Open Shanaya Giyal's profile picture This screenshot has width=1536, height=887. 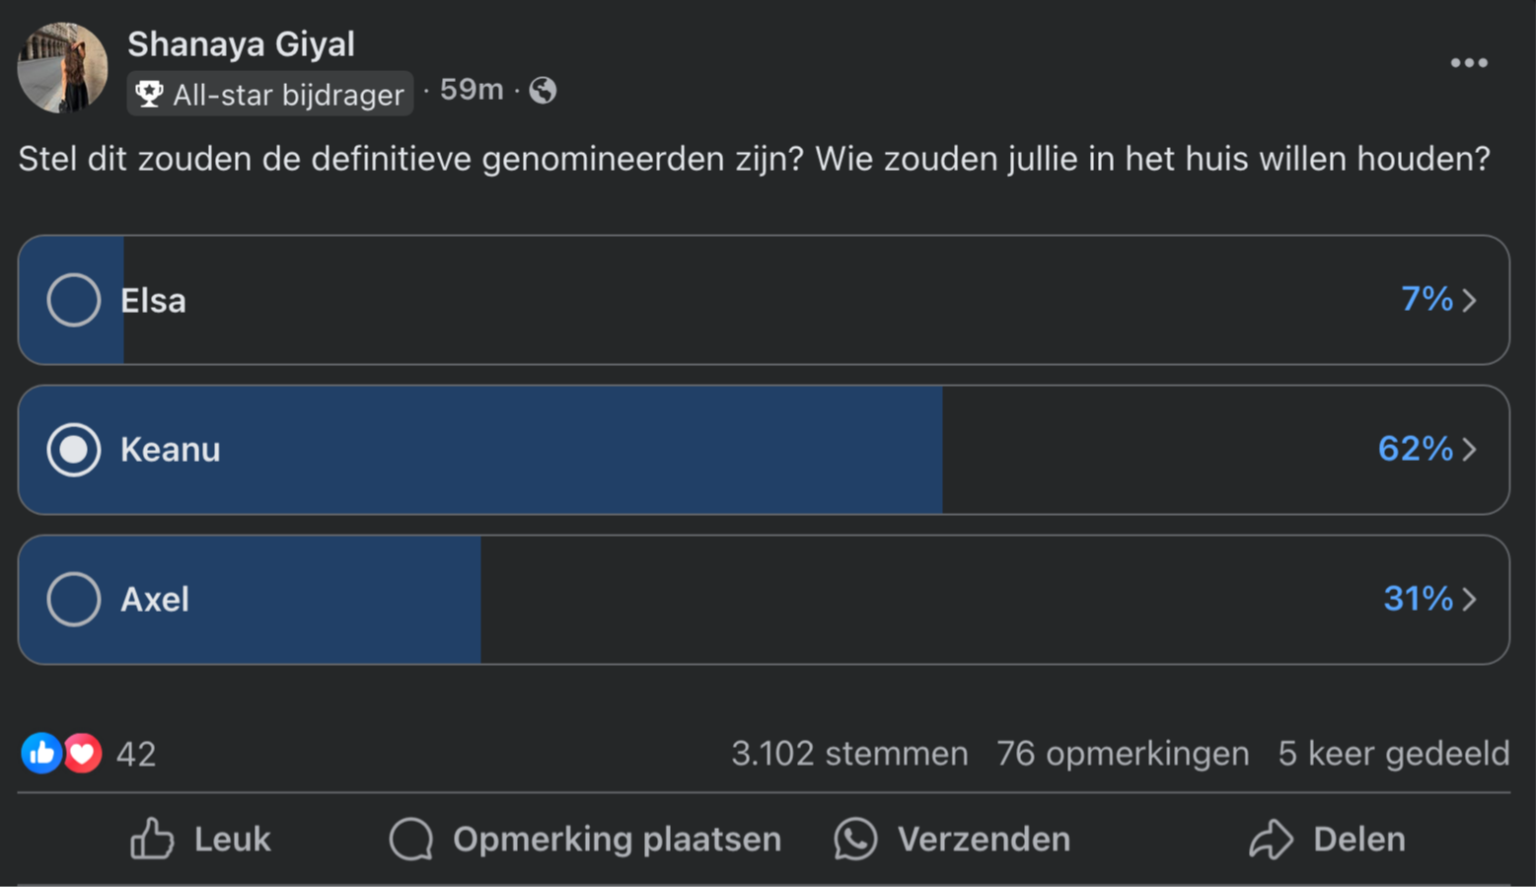(63, 67)
